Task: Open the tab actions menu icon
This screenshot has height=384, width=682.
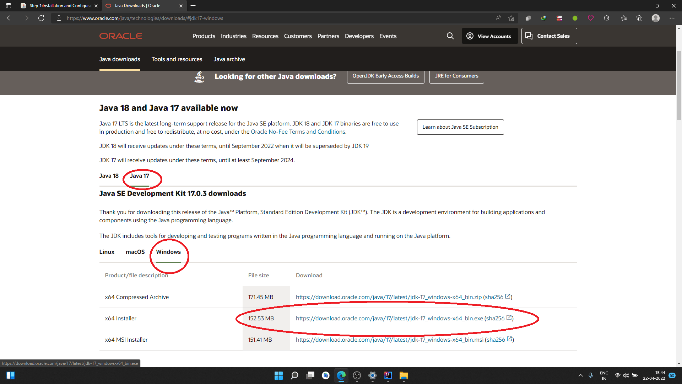Action: pyautogui.click(x=9, y=6)
